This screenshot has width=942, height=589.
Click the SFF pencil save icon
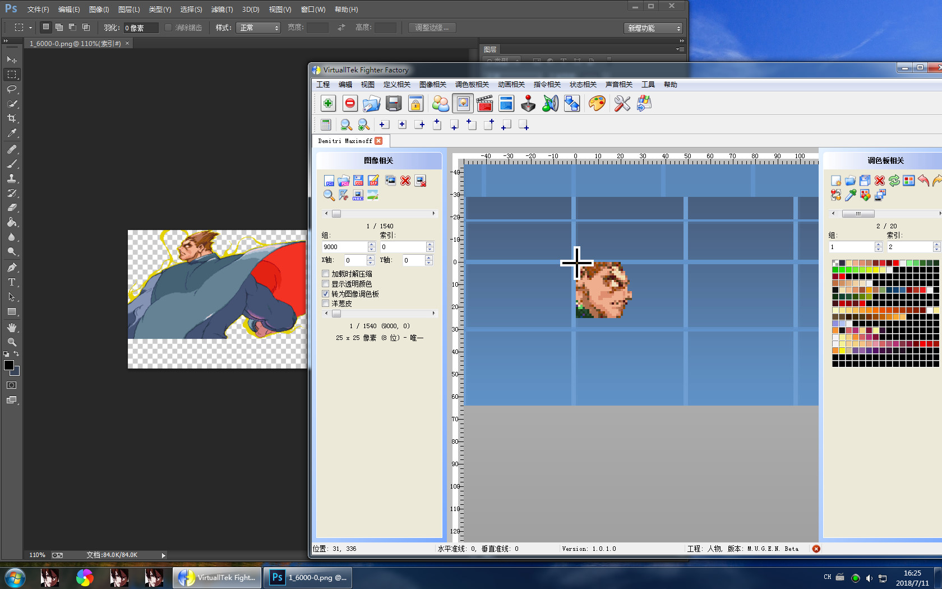pos(373,181)
